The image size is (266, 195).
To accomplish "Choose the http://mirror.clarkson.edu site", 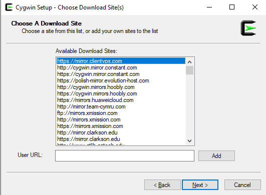I will tap(121, 132).
